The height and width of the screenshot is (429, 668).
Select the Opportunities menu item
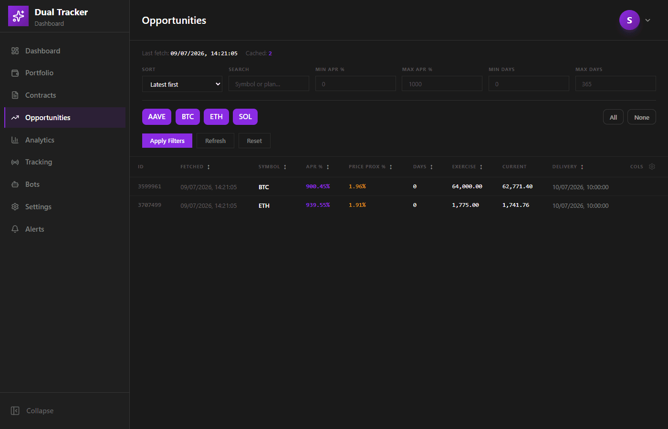click(x=65, y=118)
